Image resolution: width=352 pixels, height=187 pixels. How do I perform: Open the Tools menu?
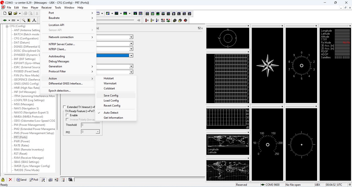click(58, 8)
